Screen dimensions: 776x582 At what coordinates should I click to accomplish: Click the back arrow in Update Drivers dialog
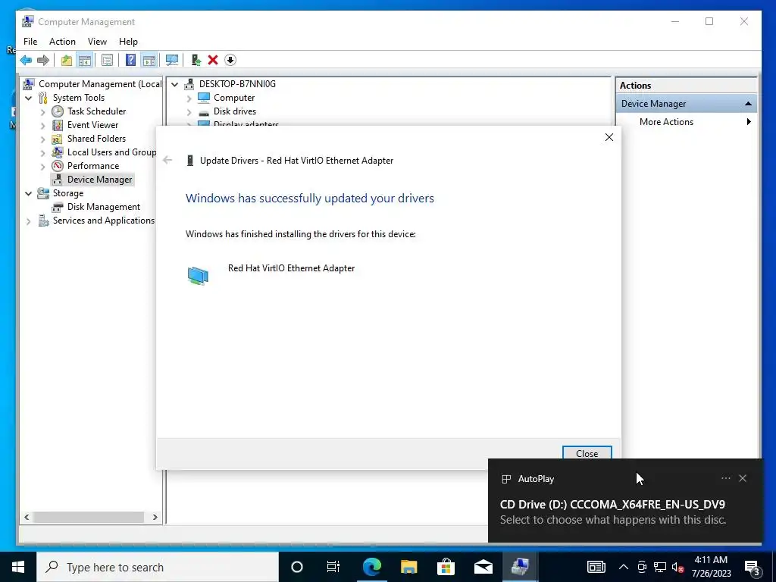pos(167,160)
